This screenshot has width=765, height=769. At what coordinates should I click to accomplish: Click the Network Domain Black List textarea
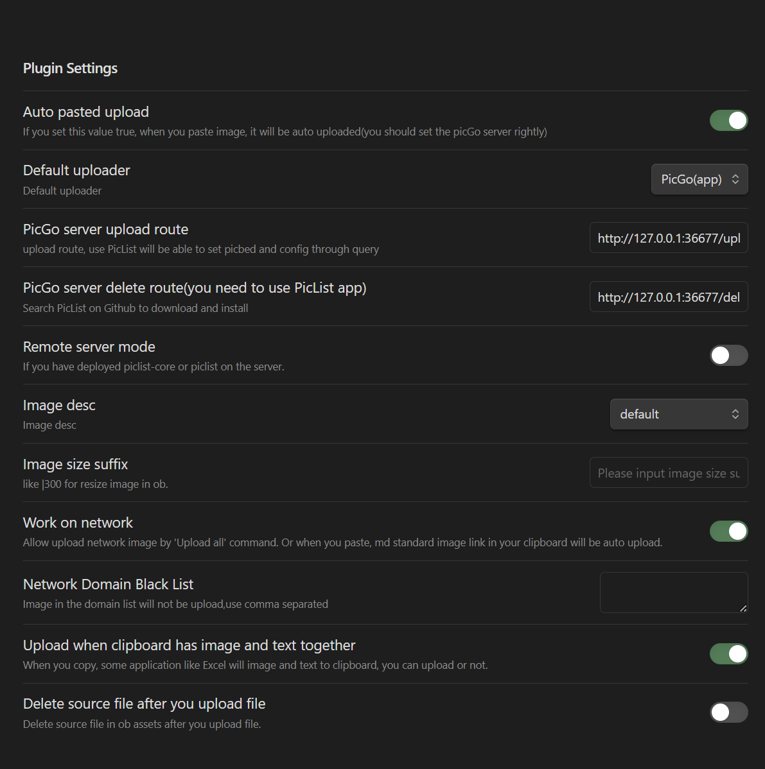674,592
